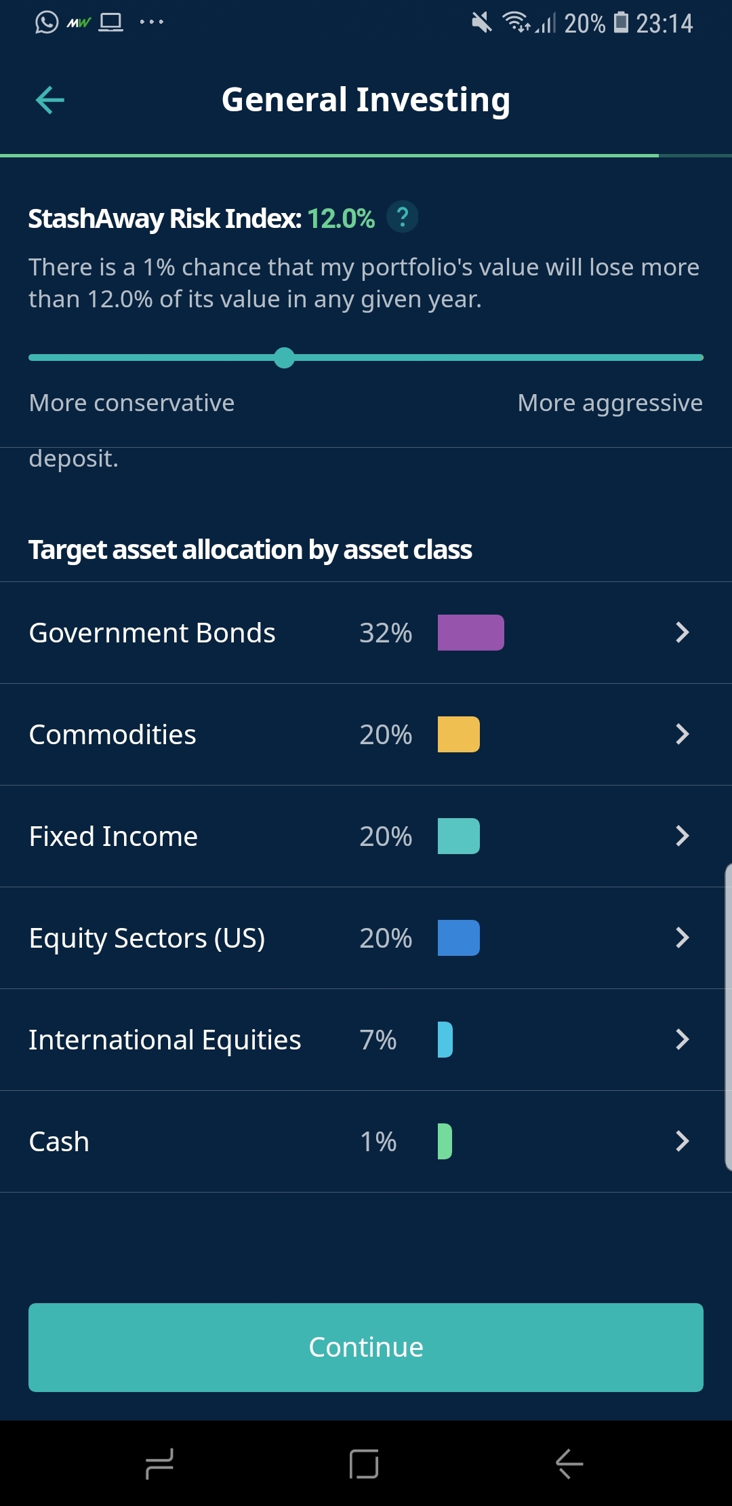Expand Government Bonds chevron arrow
Image resolution: width=732 pixels, height=1506 pixels.
683,632
